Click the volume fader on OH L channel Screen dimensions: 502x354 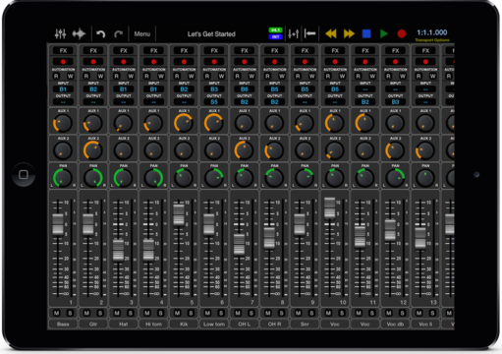(239, 245)
